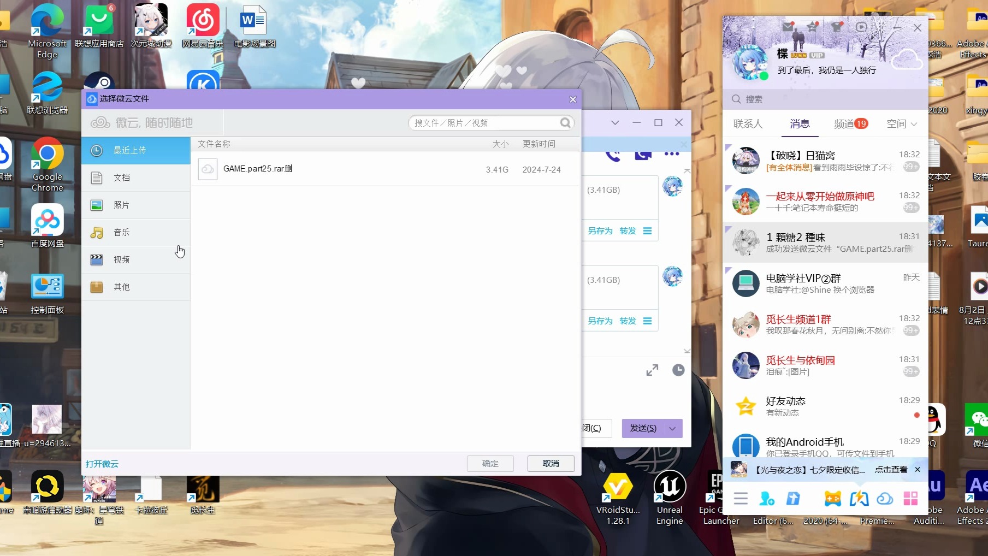Click the magnifier icon in Weiyun search

565,123
